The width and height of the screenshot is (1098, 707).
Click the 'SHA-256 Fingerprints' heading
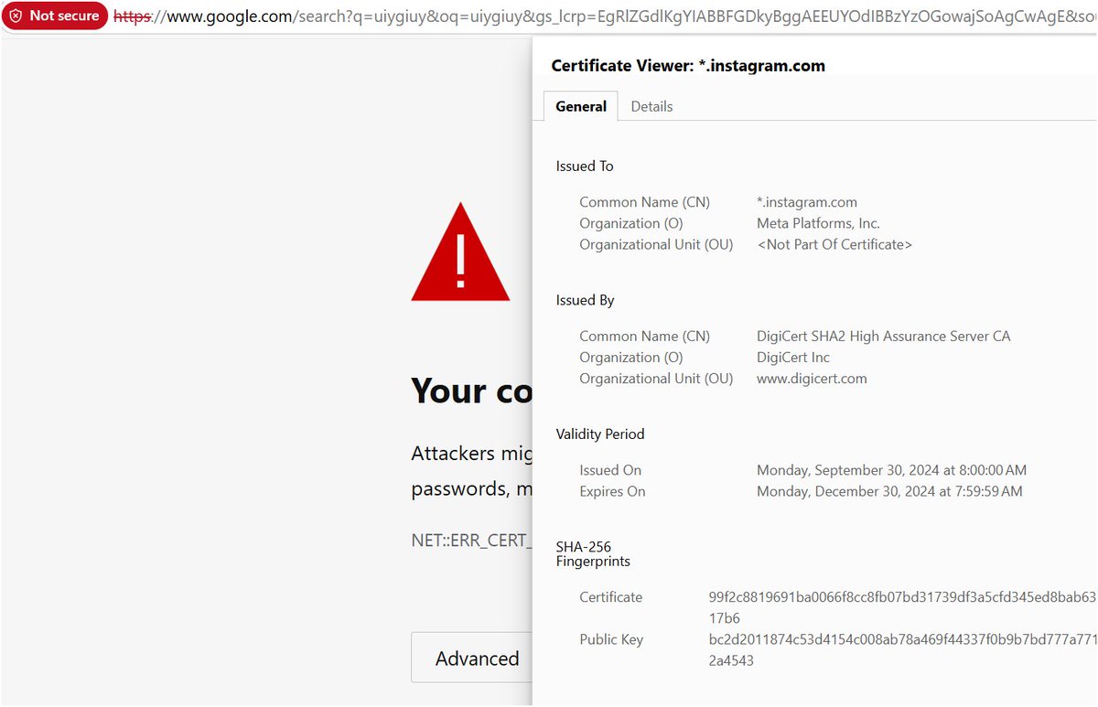(593, 554)
